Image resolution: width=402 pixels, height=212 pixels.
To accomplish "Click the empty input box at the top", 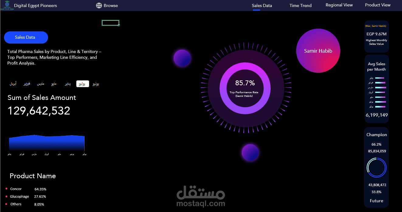I will (x=110, y=23).
